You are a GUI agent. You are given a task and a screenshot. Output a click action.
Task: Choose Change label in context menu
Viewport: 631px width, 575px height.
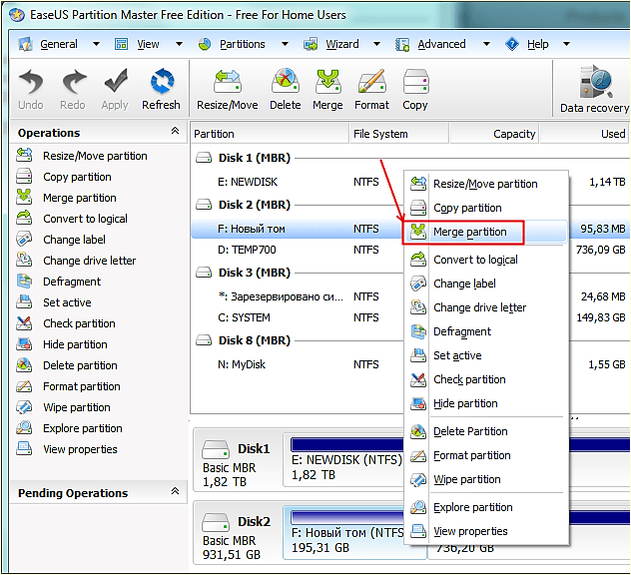pos(486,284)
